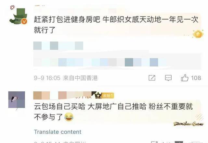
Task: Tap the laughing-crying emoji
Action: coord(69,117)
